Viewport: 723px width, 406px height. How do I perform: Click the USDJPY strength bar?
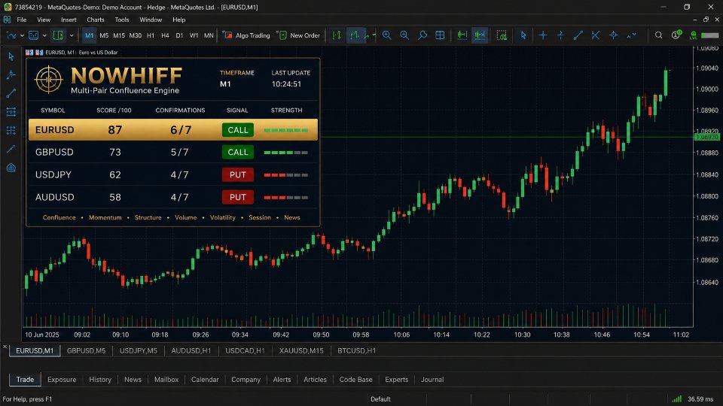[286, 175]
